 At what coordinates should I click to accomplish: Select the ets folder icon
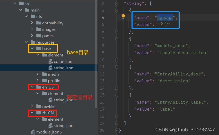click(33, 16)
